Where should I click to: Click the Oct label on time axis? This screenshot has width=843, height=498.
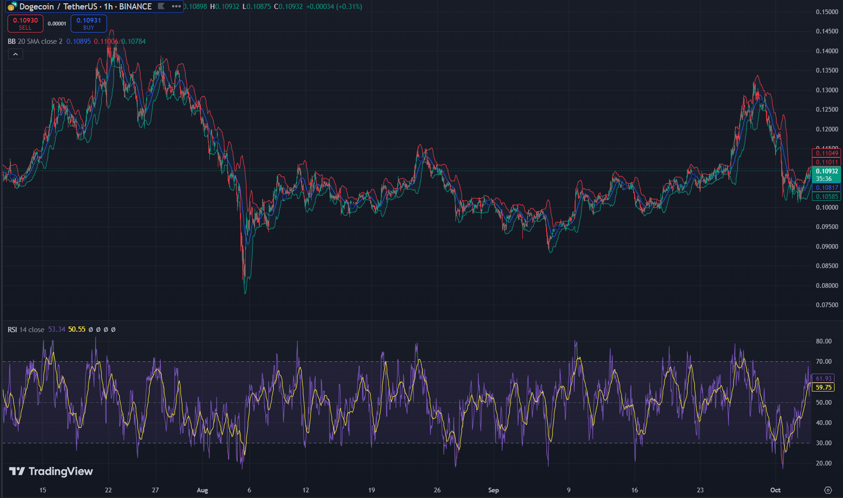[x=775, y=490]
